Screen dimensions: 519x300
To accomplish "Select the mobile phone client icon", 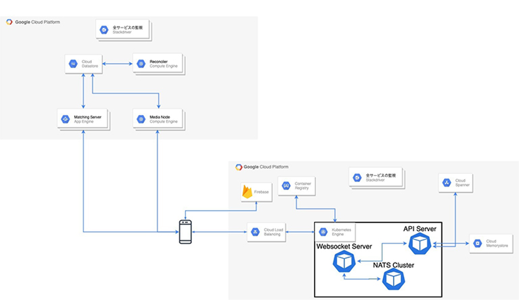I will pos(185,232).
